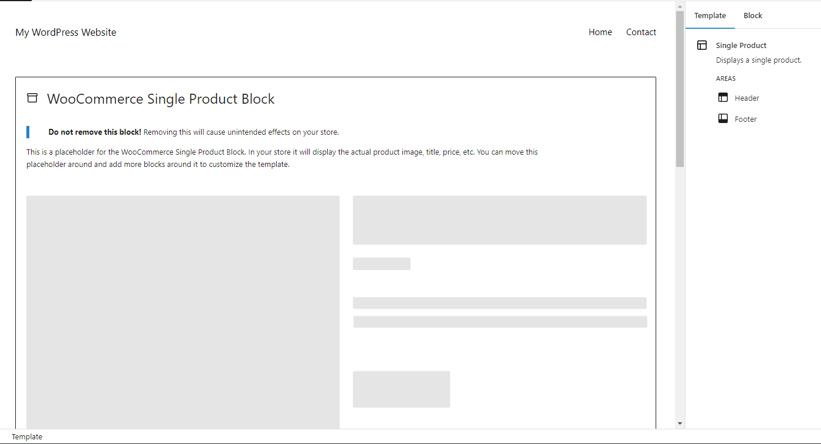Click the Single Product template name
The width and height of the screenshot is (821, 444).
pos(741,45)
